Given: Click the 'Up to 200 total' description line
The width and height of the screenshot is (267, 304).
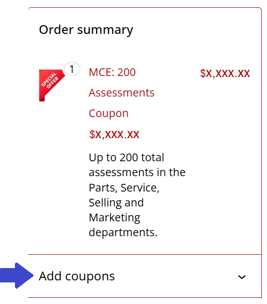Looking at the screenshot, I should coord(127,158).
